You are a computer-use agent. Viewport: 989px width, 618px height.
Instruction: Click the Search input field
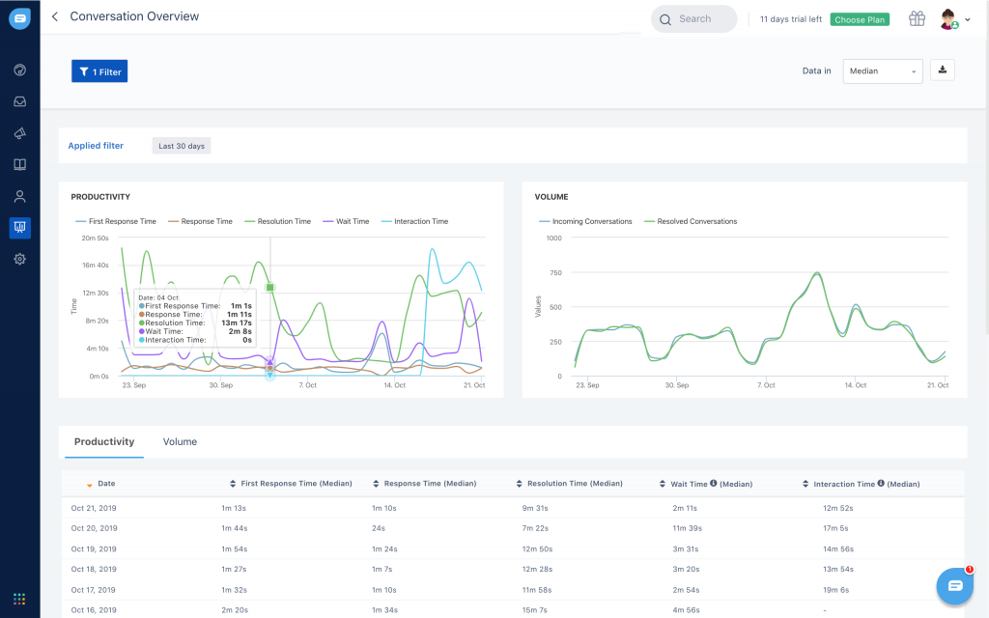pyautogui.click(x=693, y=19)
